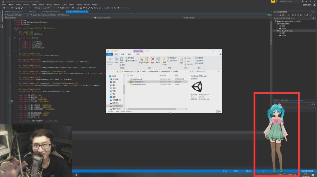Switch to the Share tab in Explorer

pos(123,54)
